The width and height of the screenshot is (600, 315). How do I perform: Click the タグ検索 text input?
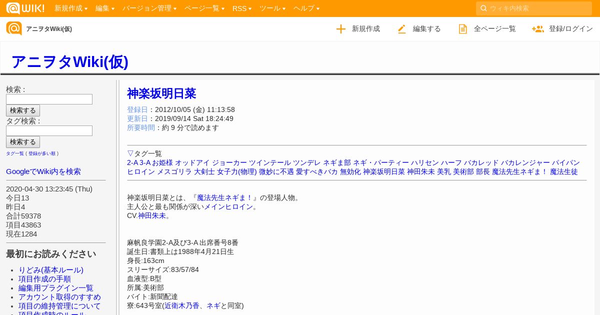(49, 130)
